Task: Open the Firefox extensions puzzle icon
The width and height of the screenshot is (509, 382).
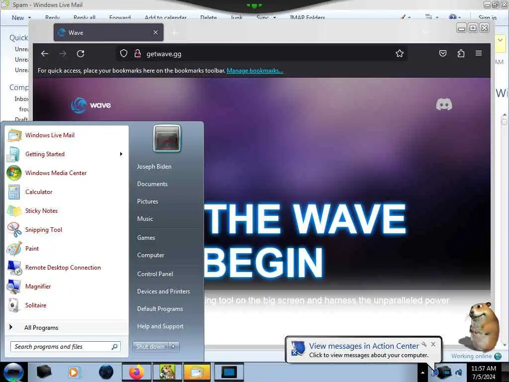Action: (x=461, y=53)
